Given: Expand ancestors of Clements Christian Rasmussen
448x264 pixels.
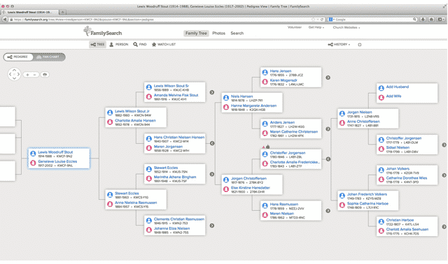Looking at the screenshot, I should point(212,226).
